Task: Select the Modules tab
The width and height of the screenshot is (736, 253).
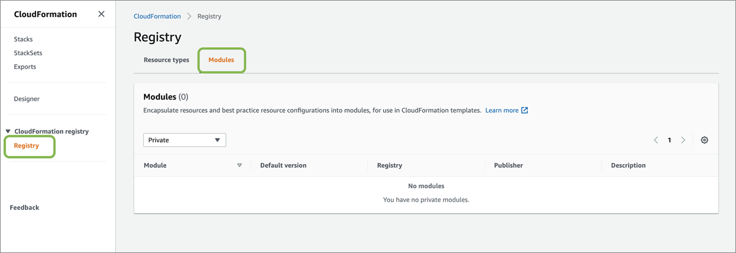Action: [x=221, y=60]
